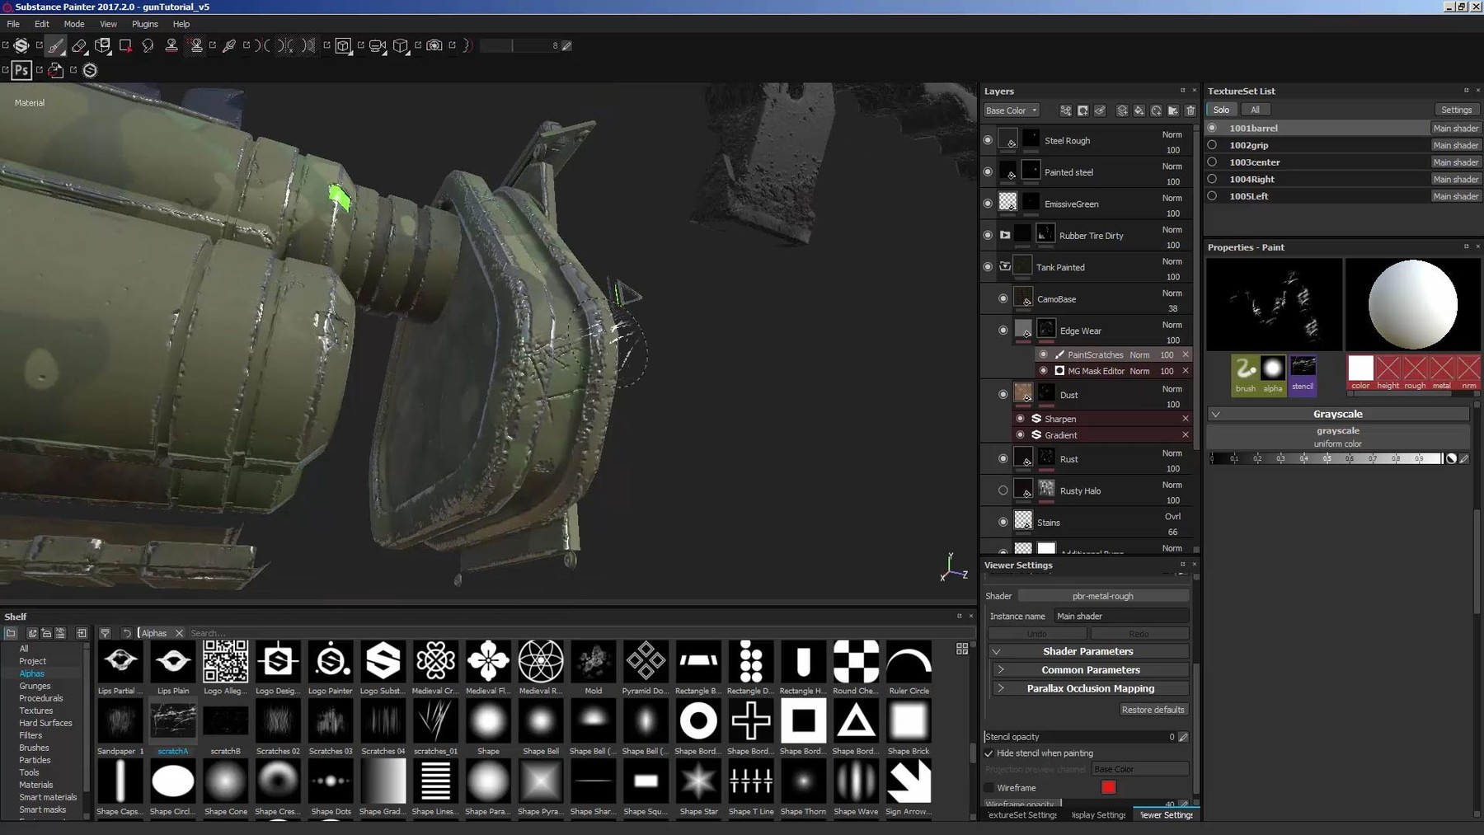
Task: Click the Restore defaults button in Viewer Settings
Action: pos(1153,710)
